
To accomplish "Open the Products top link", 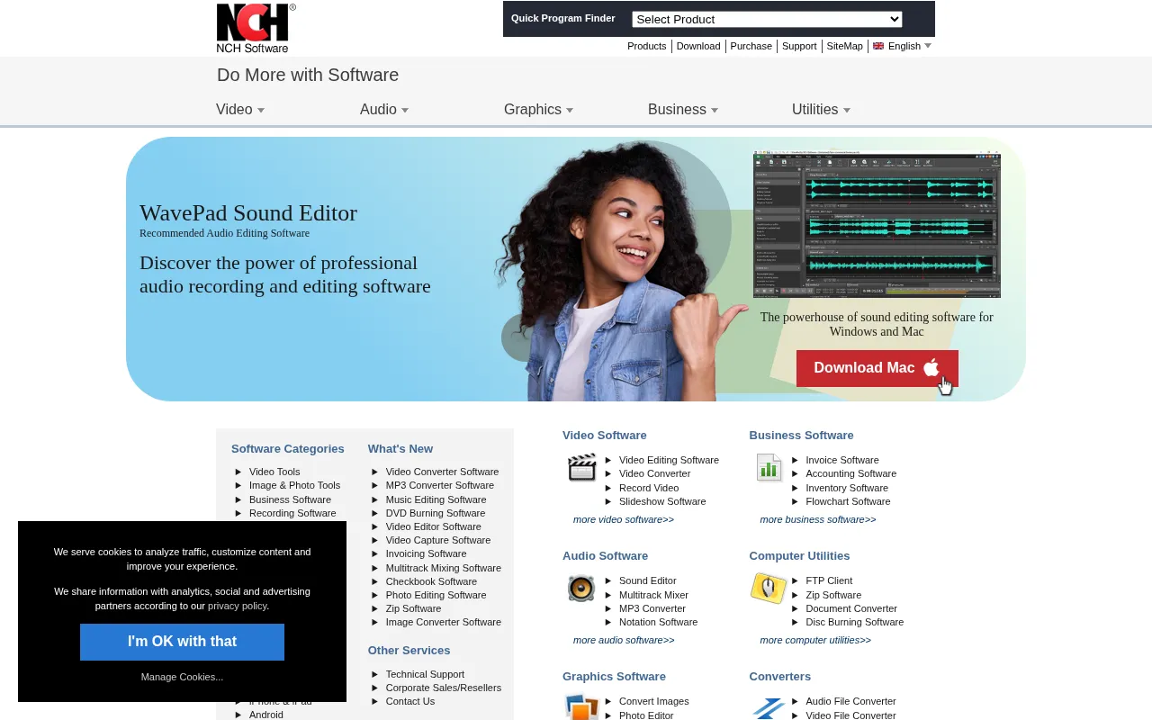I will (647, 46).
